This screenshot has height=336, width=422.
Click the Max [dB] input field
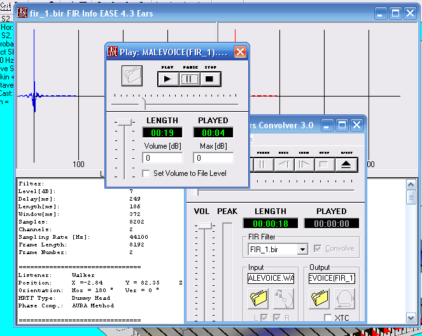click(213, 158)
